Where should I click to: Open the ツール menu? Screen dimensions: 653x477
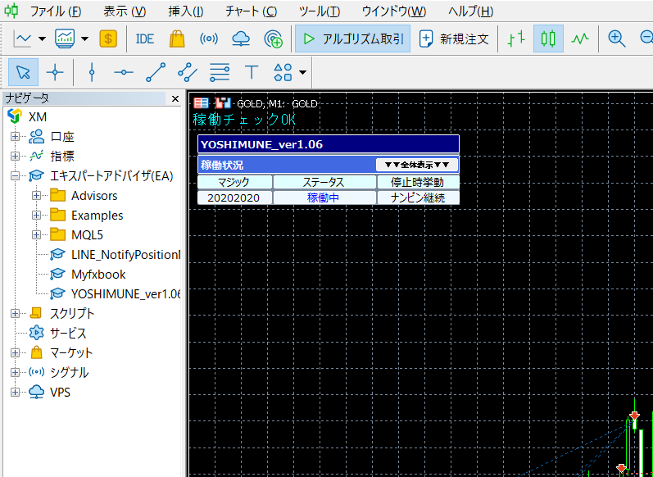click(320, 11)
